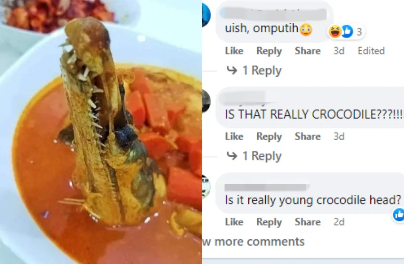Image resolution: width=404 pixels, height=264 pixels.
Task: Click the thumbs-up badge on young crocodile comment
Action: [x=398, y=215]
